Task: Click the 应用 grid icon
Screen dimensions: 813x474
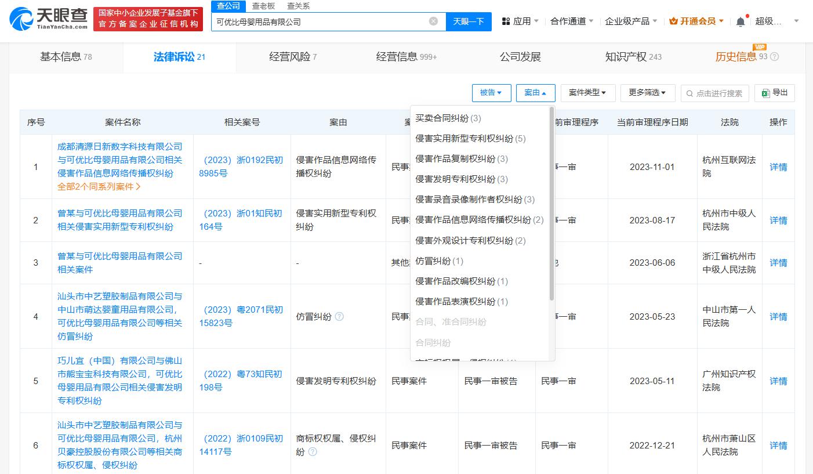Action: [506, 21]
